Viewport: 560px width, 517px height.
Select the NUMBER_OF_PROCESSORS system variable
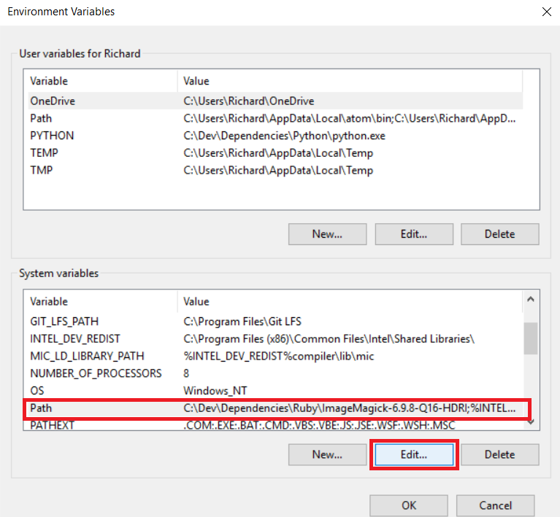click(275, 373)
